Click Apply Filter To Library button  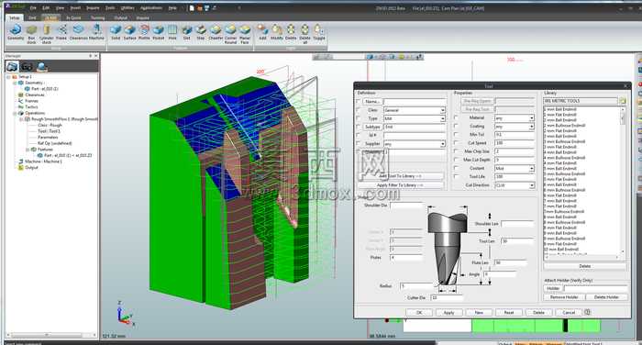(400, 185)
